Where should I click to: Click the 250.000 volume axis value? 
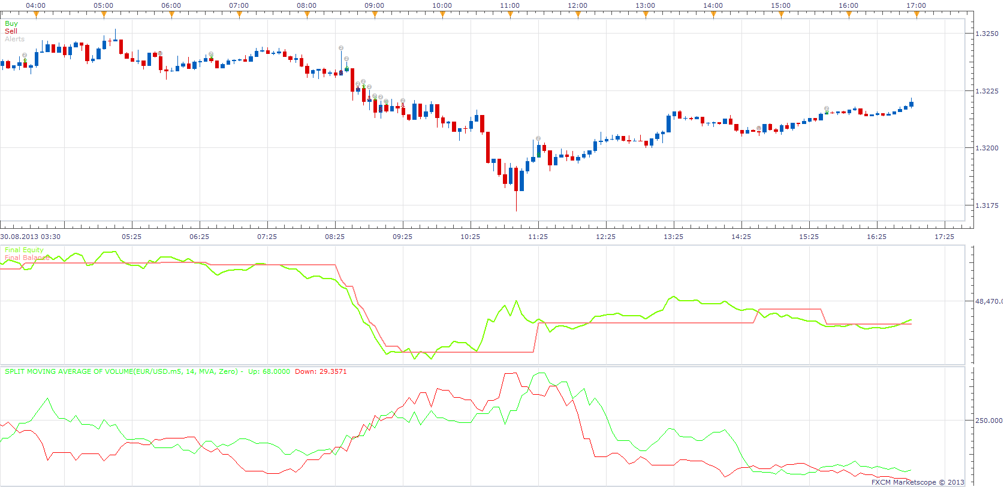[989, 421]
